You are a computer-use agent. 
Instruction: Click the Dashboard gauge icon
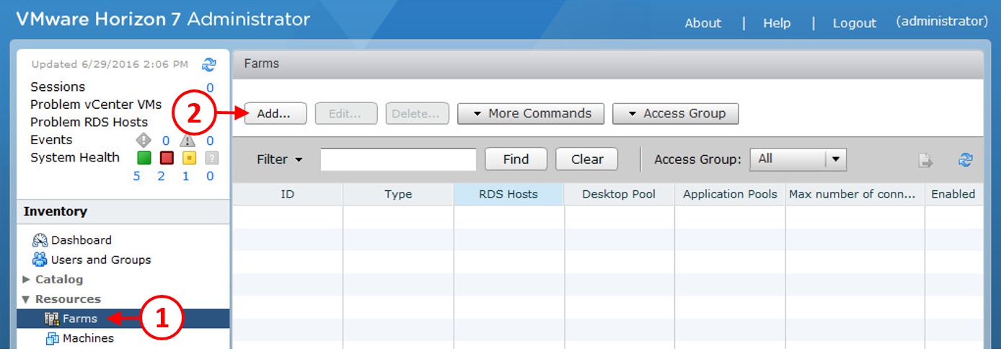pos(40,240)
